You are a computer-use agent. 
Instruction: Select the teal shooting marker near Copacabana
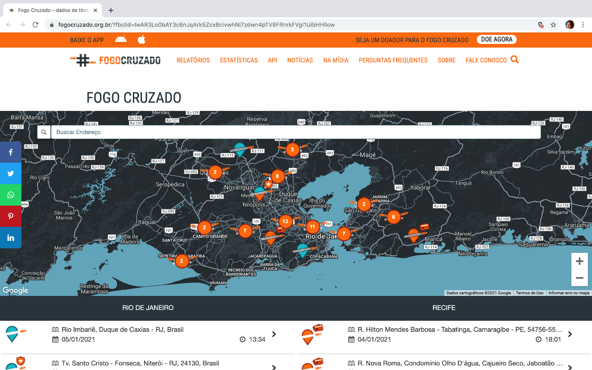pos(303,250)
